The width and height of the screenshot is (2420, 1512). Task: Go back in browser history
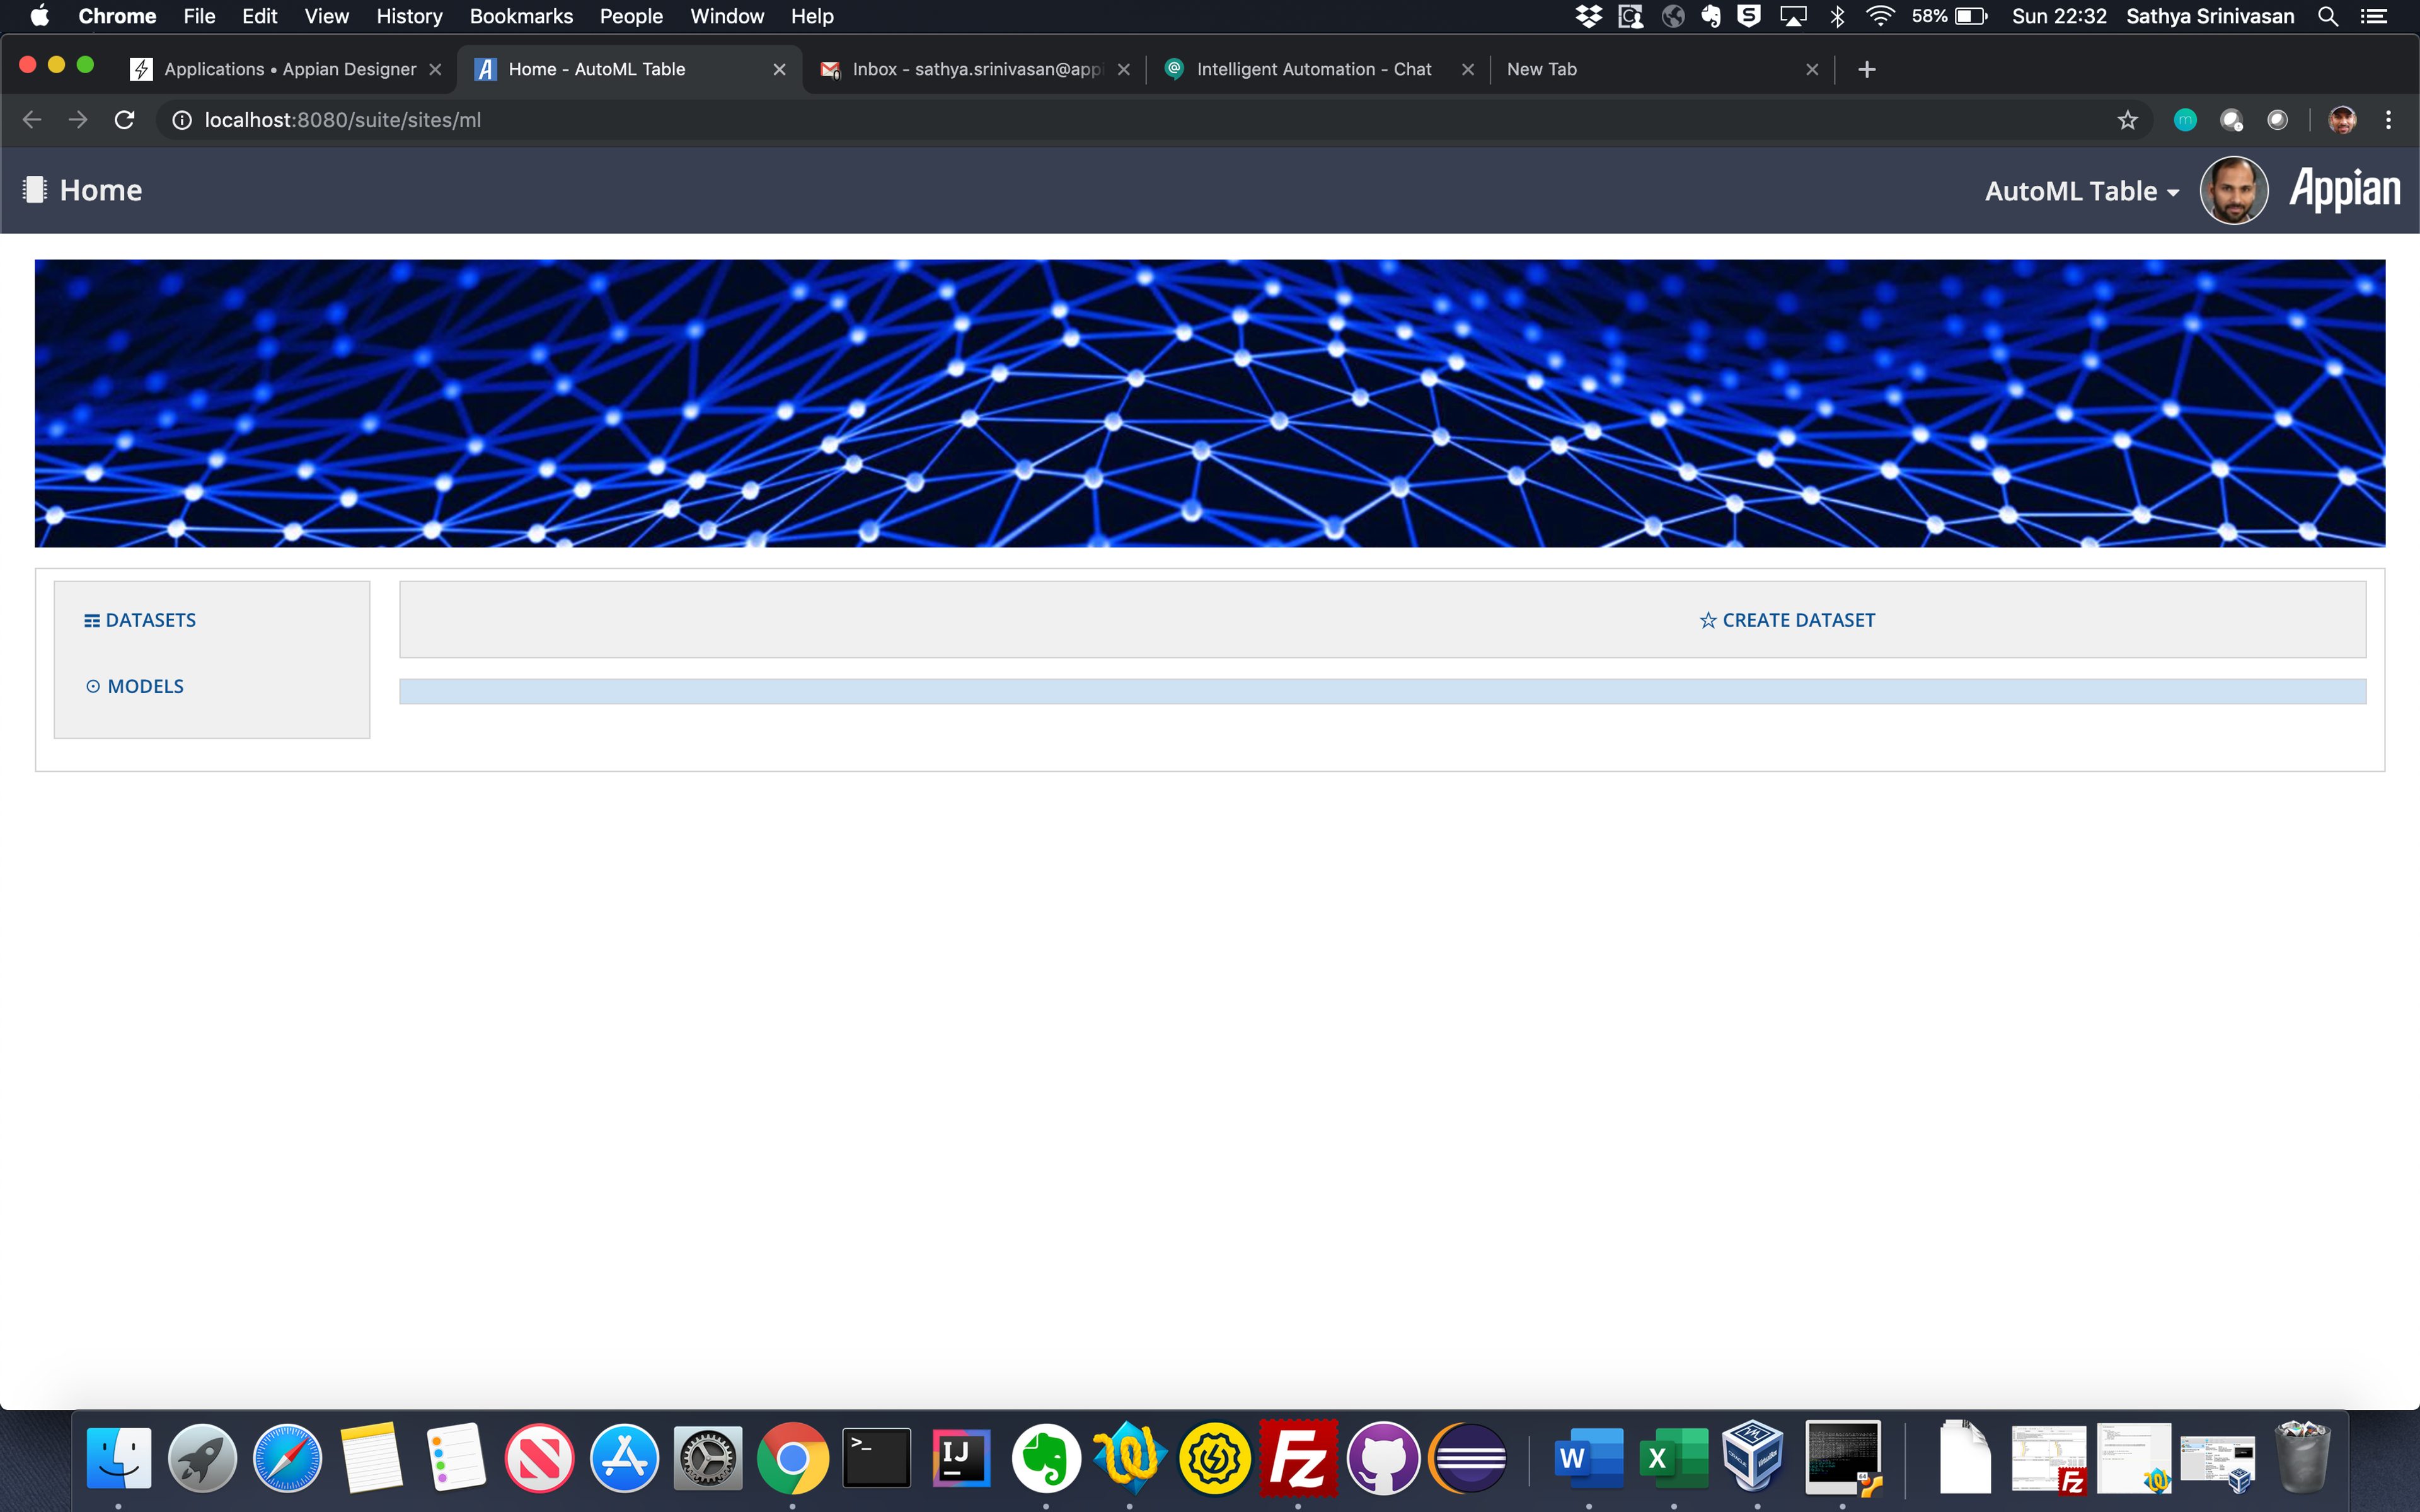pyautogui.click(x=32, y=120)
